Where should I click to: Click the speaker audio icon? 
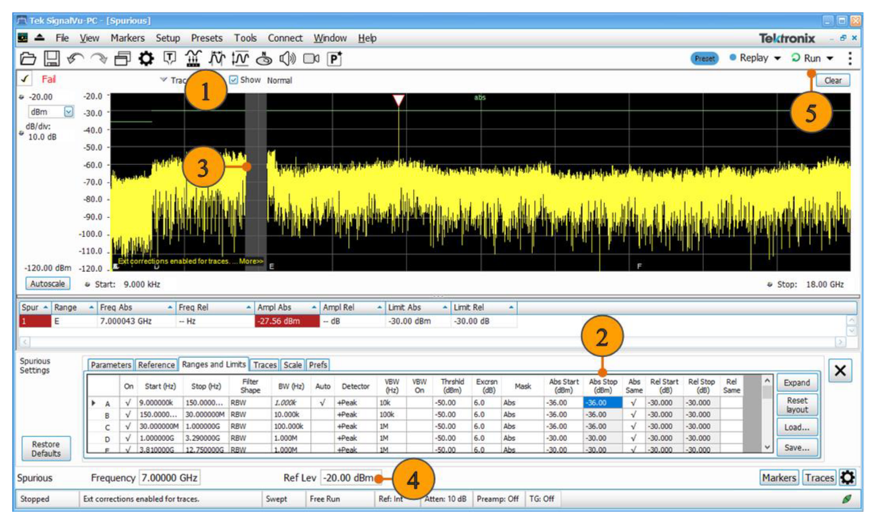287,58
